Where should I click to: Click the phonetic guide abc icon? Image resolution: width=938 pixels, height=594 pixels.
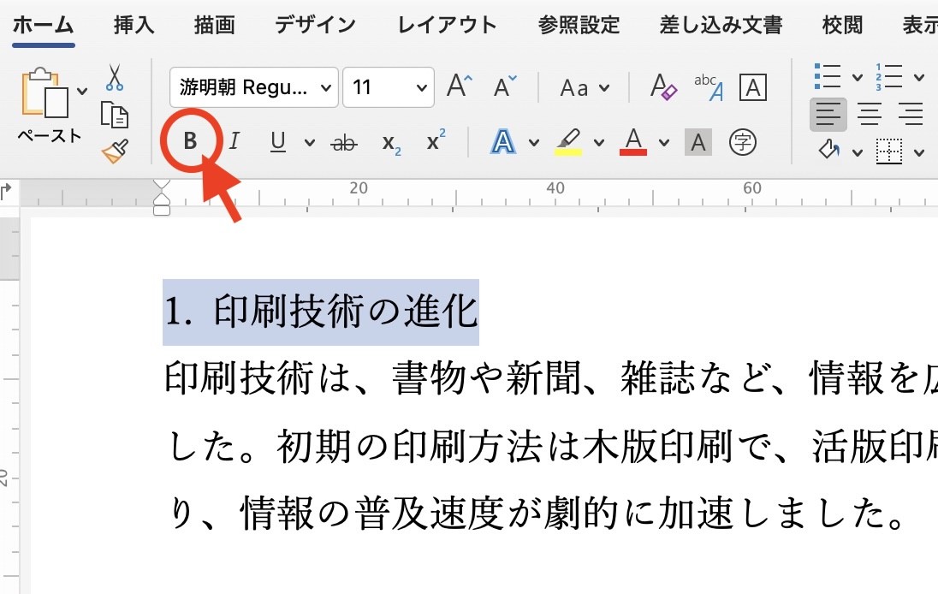tap(709, 86)
